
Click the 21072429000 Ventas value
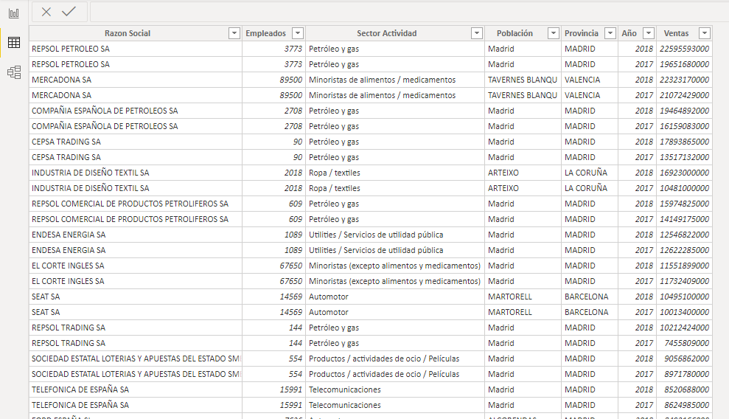pos(684,95)
